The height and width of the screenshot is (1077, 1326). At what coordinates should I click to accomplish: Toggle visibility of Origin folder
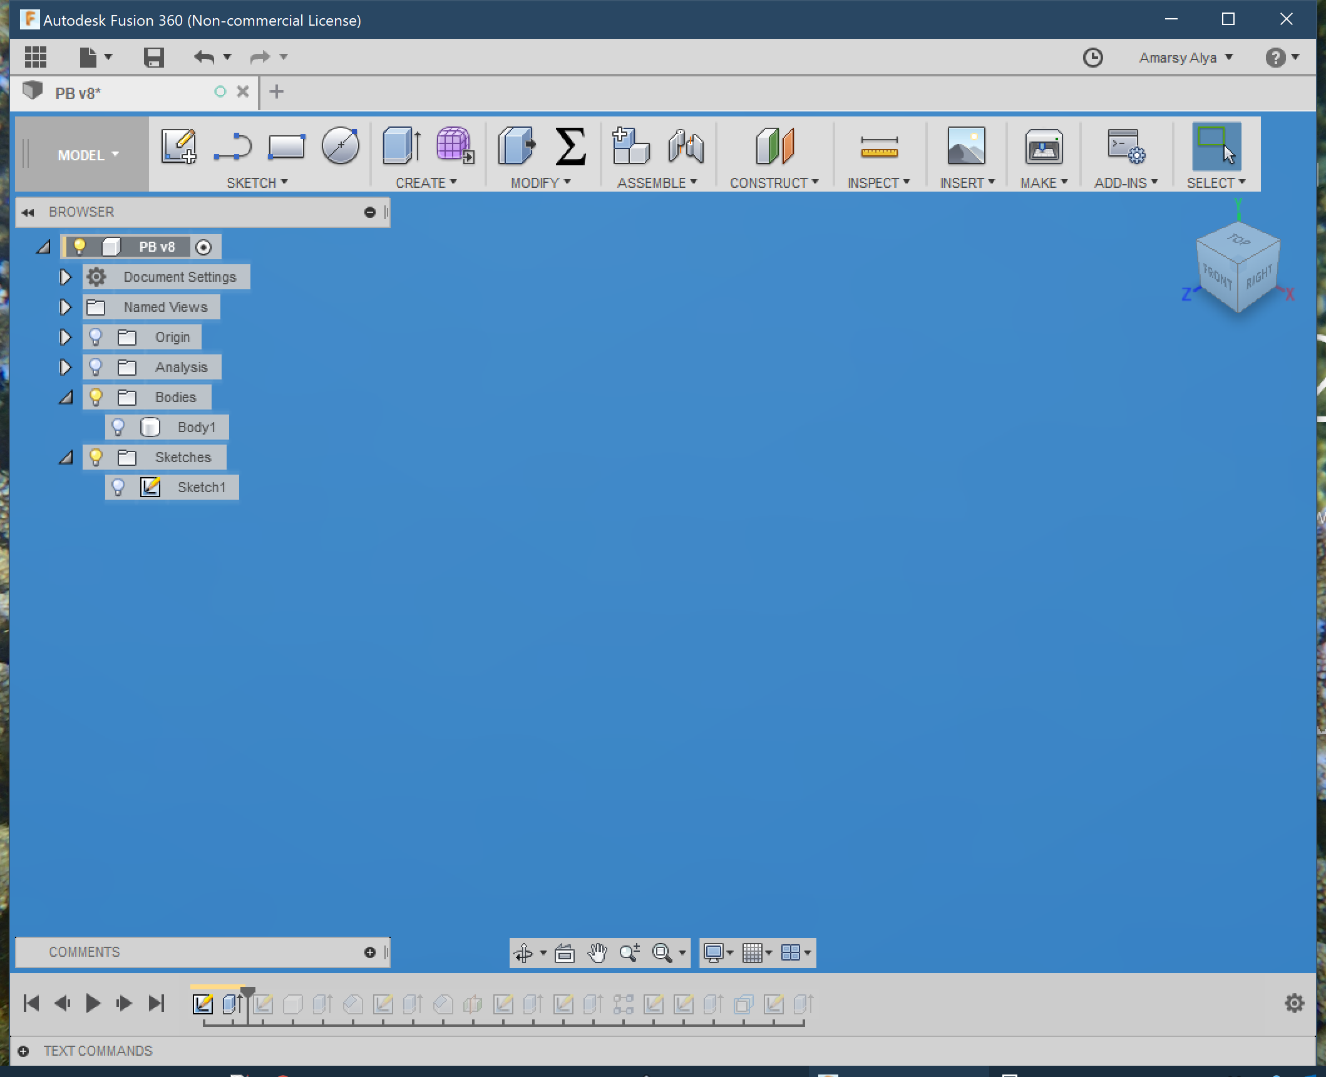(96, 336)
